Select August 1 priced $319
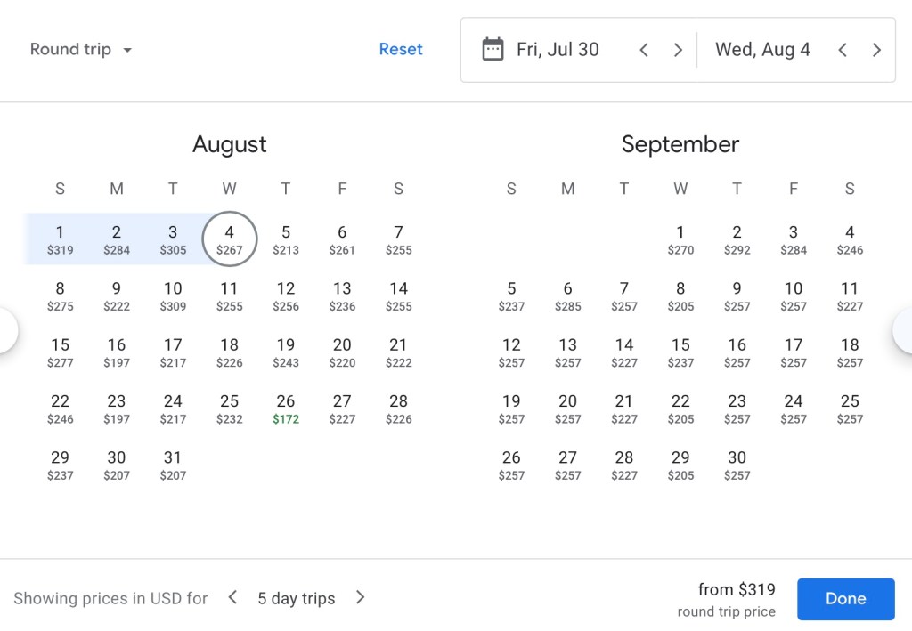Viewport: 912px width, 631px height. pyautogui.click(x=60, y=239)
